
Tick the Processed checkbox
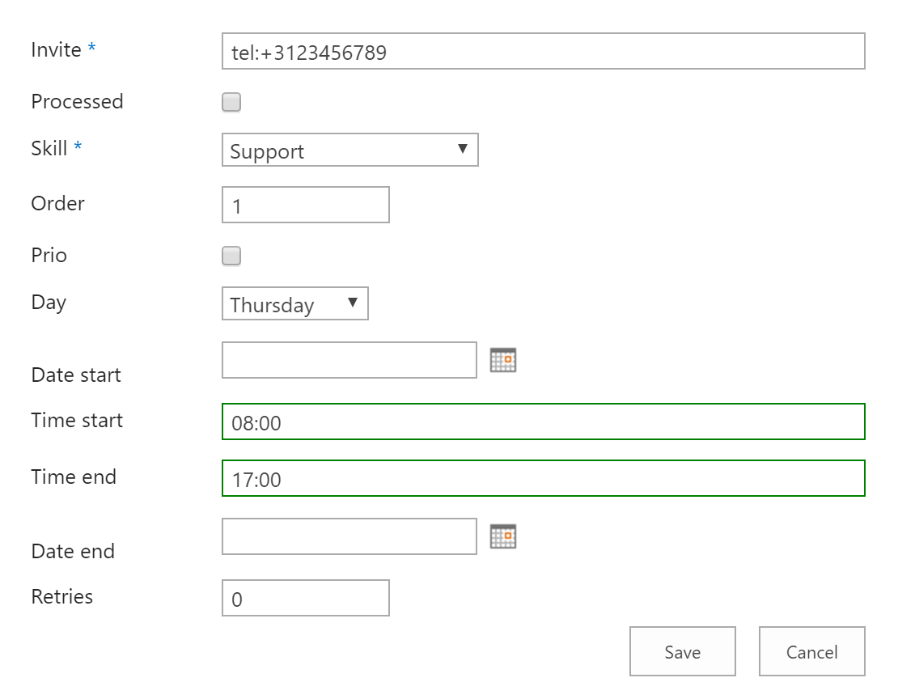[x=231, y=103]
